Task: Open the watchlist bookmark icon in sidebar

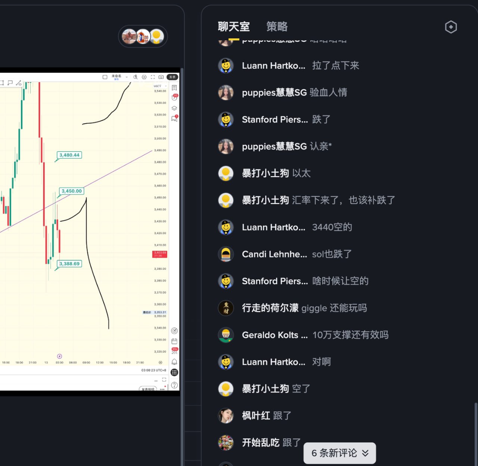Action: 174,88
